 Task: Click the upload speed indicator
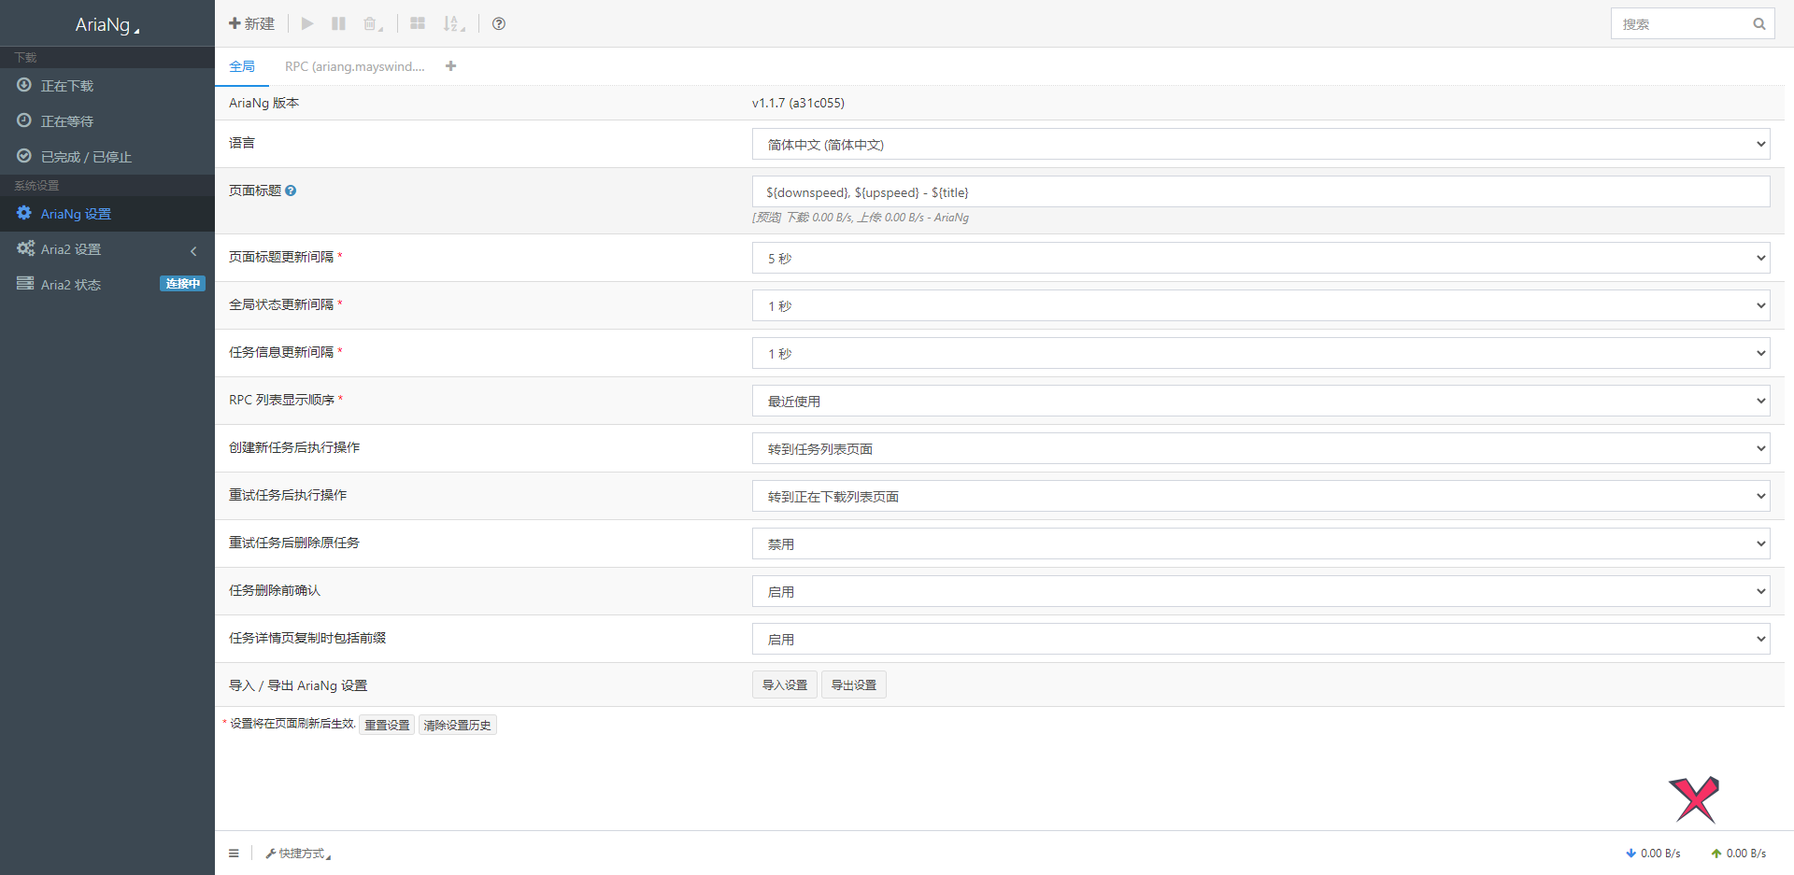(x=1738, y=853)
